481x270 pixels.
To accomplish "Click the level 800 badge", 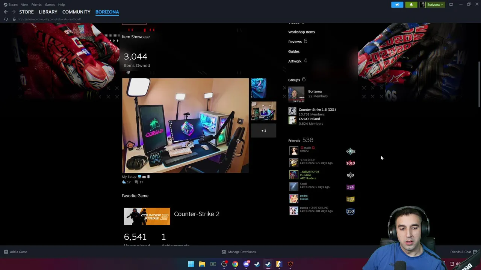I will tap(350, 175).
